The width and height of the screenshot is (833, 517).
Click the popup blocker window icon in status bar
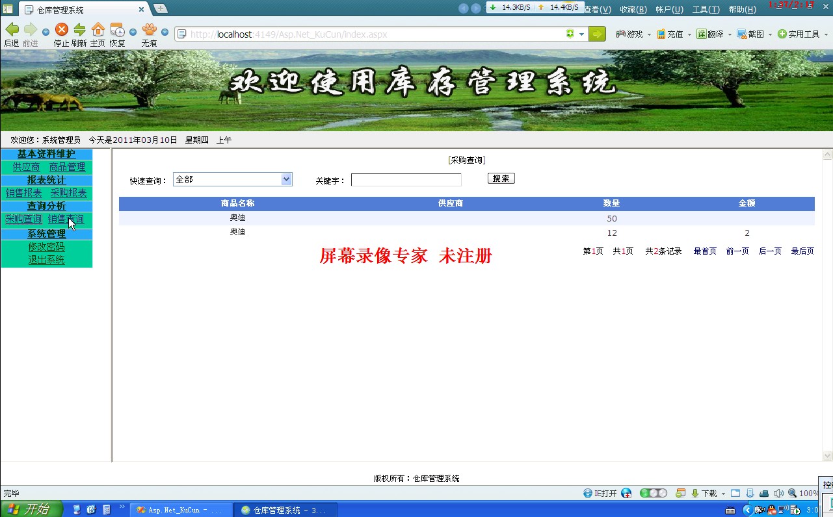680,493
